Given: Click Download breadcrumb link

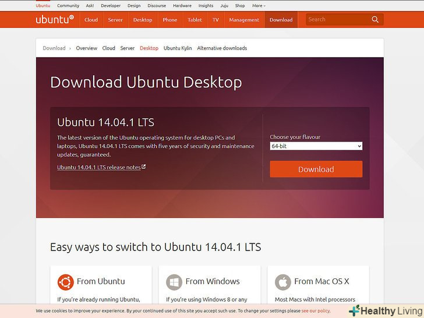Looking at the screenshot, I should click(54, 48).
